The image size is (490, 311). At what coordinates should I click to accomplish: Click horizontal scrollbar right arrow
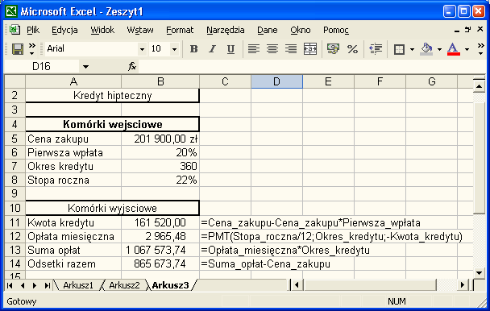tap(463, 285)
